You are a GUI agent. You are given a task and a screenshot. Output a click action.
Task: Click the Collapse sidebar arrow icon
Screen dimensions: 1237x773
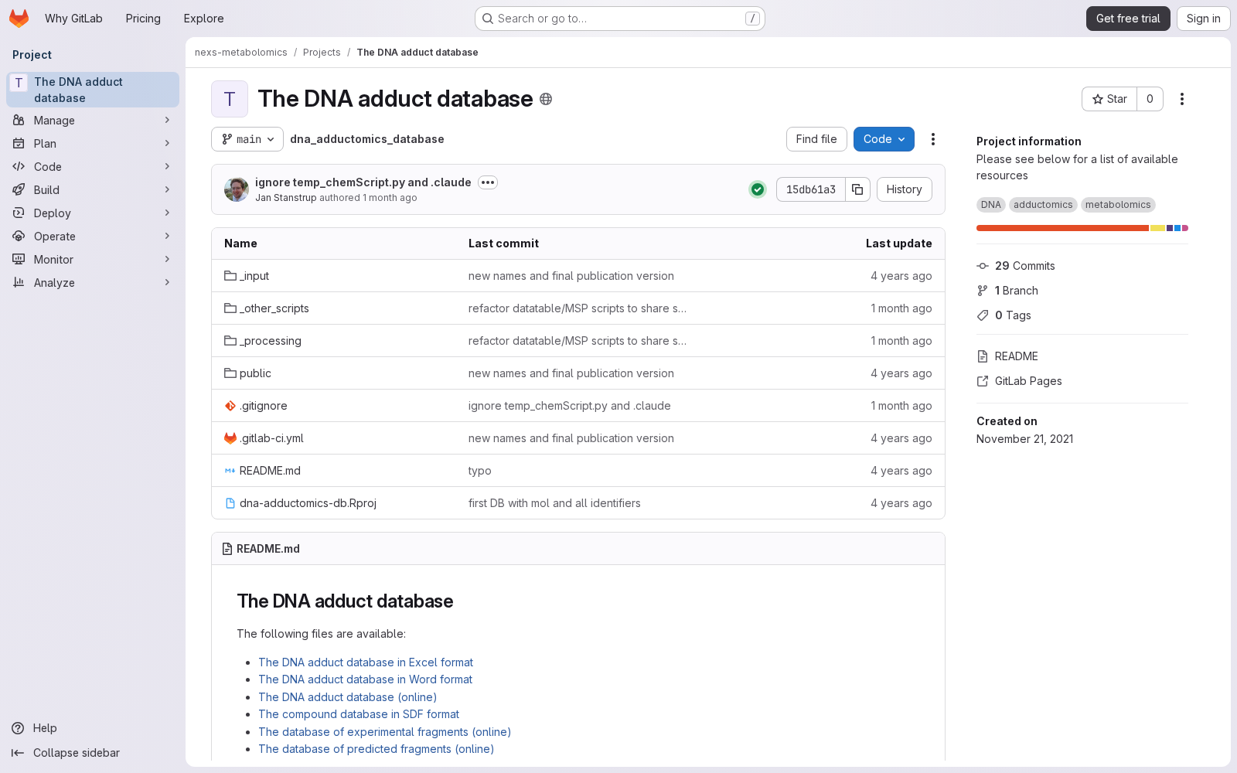point(18,753)
